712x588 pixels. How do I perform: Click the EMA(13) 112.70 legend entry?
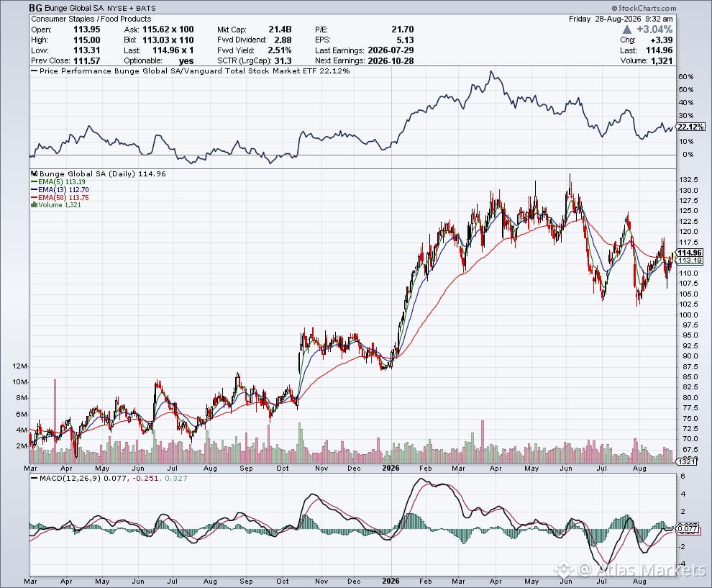[60, 189]
